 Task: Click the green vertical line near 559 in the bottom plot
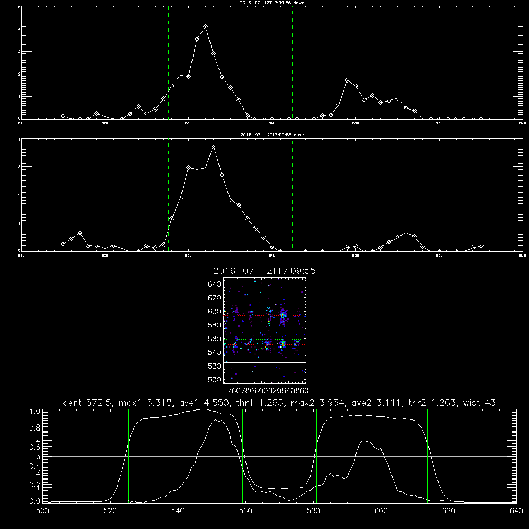(x=243, y=455)
